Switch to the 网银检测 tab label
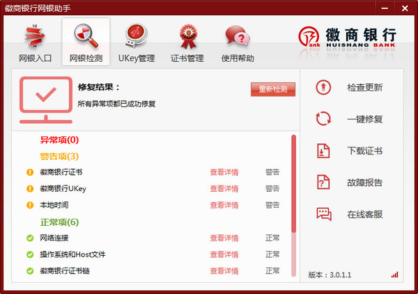 [x=86, y=58]
